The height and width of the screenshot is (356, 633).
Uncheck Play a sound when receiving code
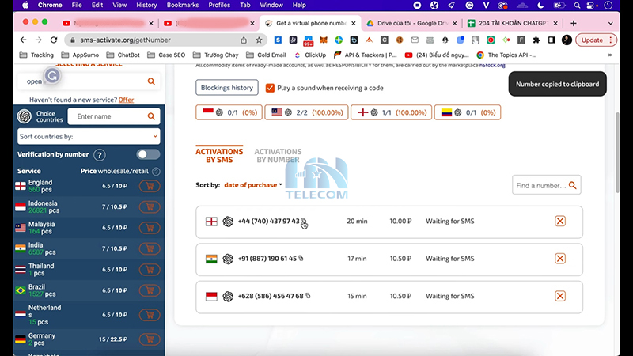click(x=271, y=88)
